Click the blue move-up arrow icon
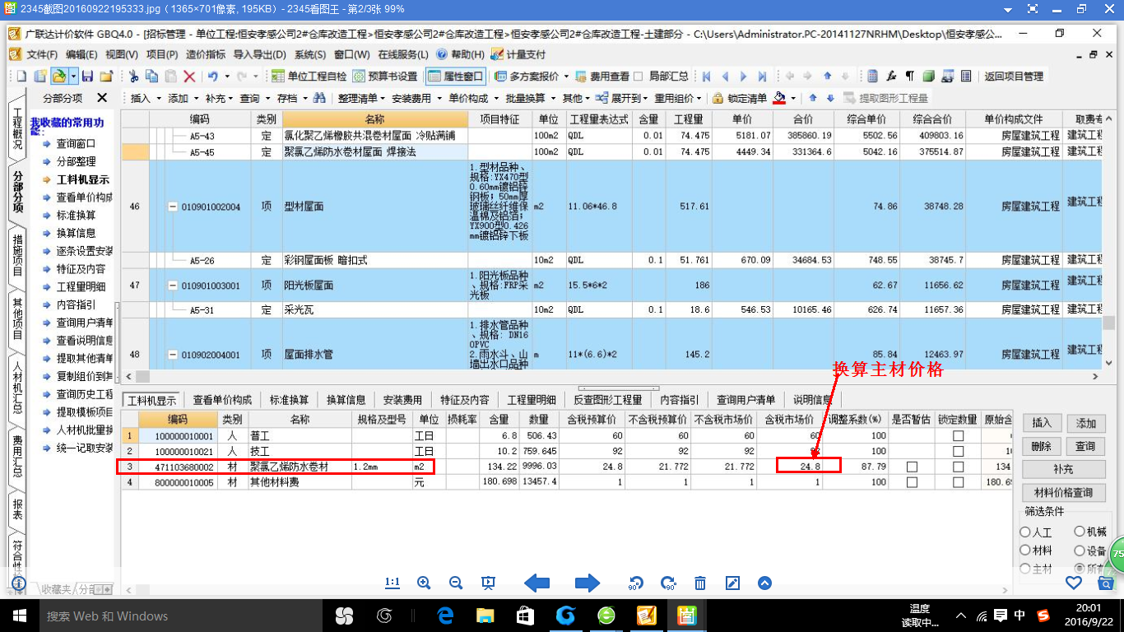This screenshot has height=632, width=1124. 813,98
